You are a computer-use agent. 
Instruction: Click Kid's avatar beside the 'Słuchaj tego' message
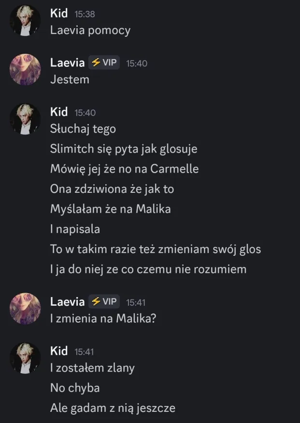click(25, 120)
